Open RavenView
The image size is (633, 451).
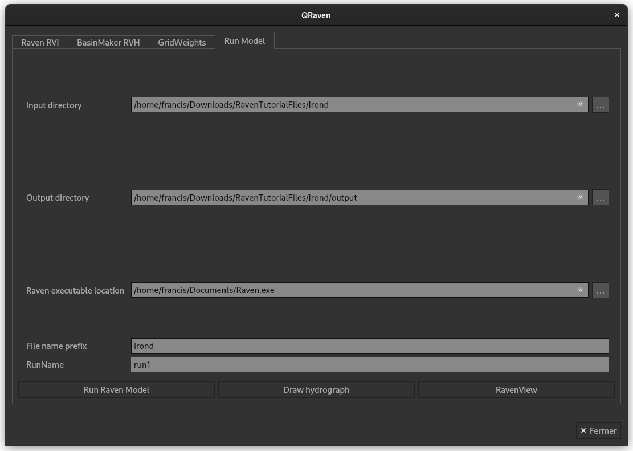(x=516, y=390)
